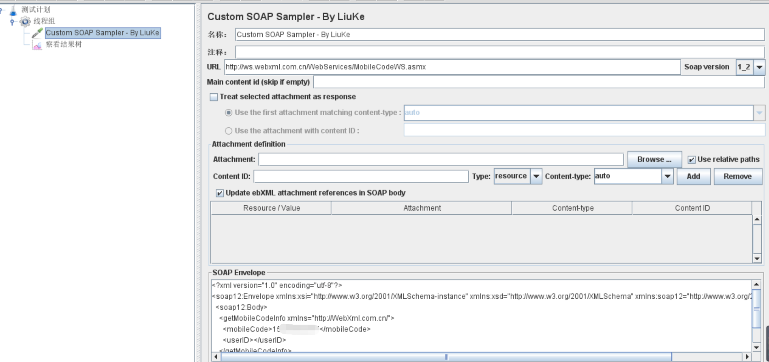Choose Use the attachment with content ID
This screenshot has width=769, height=362.
tap(229, 131)
